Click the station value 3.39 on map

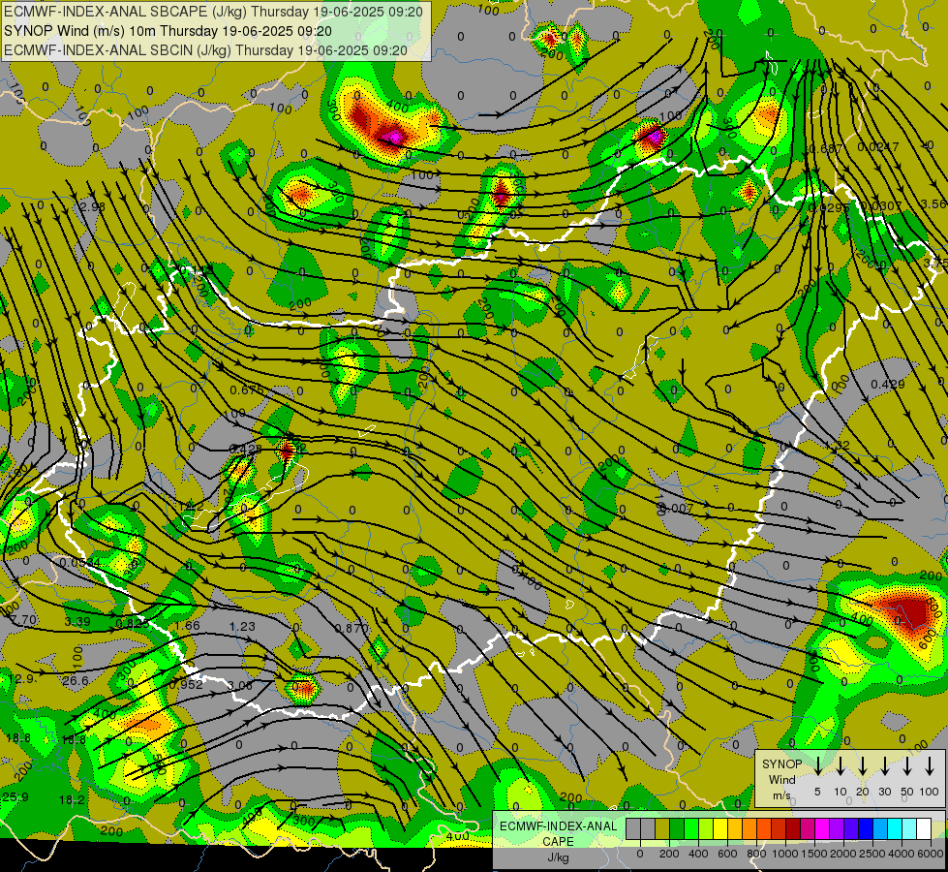[77, 621]
